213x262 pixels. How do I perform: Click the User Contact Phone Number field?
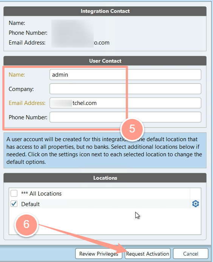[x=125, y=117]
